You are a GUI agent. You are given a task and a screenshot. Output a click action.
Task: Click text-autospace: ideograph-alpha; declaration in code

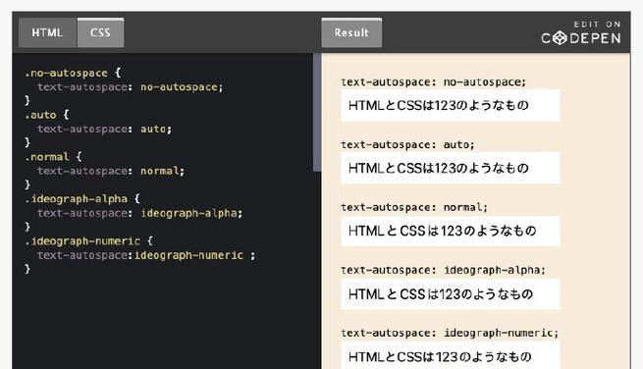[x=139, y=213]
